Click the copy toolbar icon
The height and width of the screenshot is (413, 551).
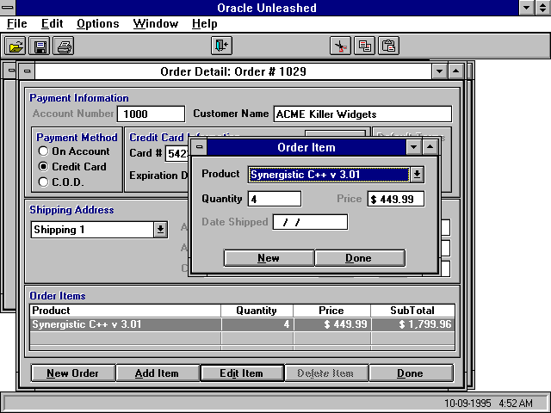click(365, 46)
